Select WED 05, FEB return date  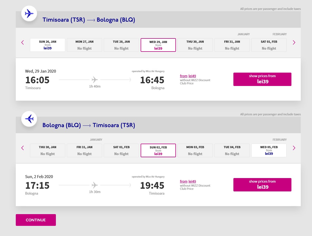tap(269, 150)
